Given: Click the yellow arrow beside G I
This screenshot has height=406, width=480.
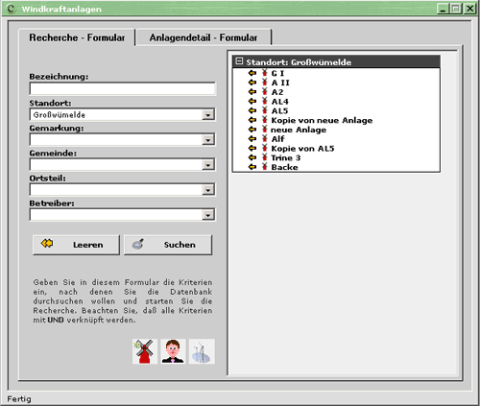Looking at the screenshot, I should click(252, 73).
